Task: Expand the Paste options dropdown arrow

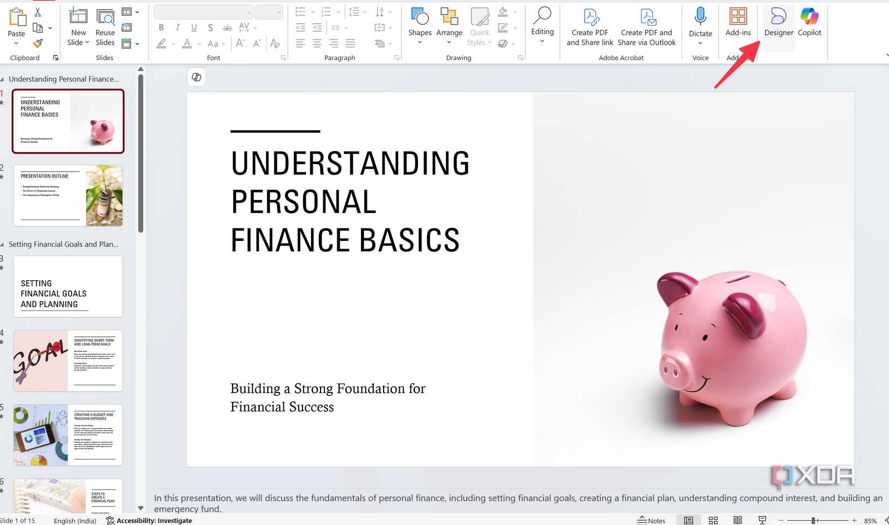Action: click(16, 43)
